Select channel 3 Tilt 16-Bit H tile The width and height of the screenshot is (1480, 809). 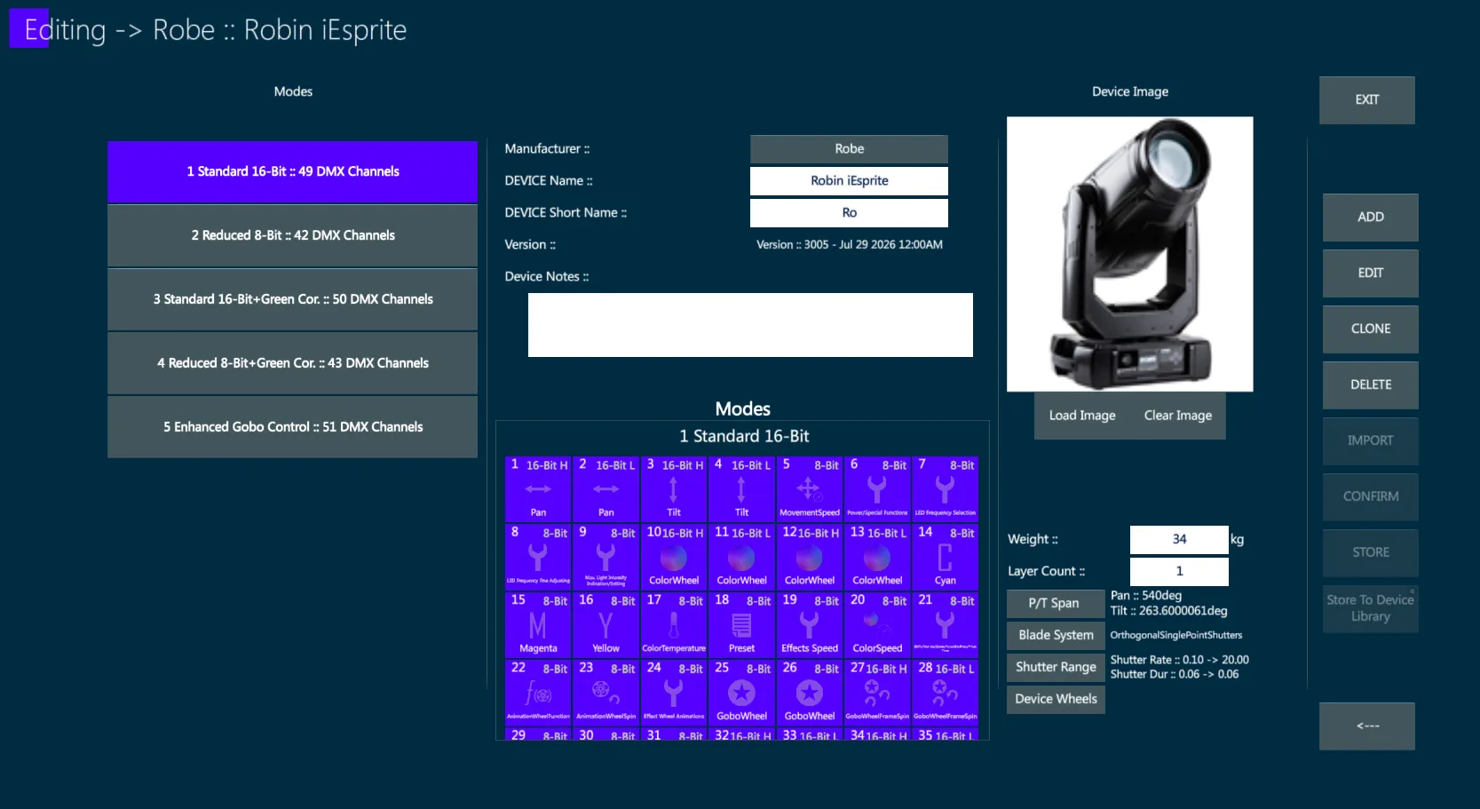(674, 488)
